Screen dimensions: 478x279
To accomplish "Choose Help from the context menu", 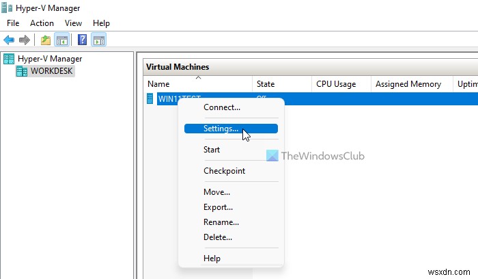I will click(x=231, y=258).
